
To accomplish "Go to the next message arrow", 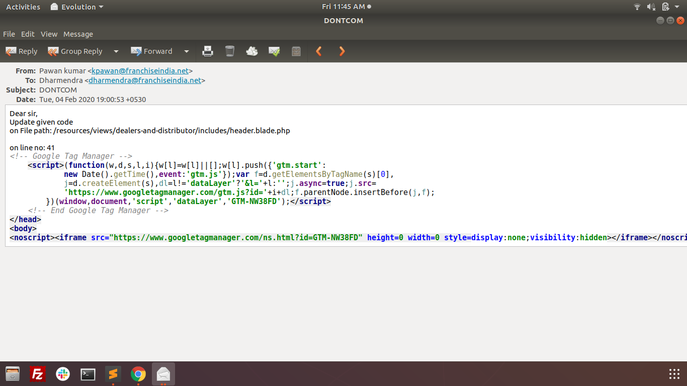I will (342, 51).
